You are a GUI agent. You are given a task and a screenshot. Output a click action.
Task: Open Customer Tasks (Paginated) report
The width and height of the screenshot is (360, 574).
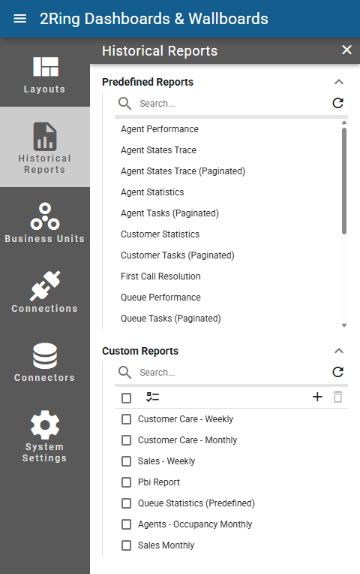pos(178,255)
